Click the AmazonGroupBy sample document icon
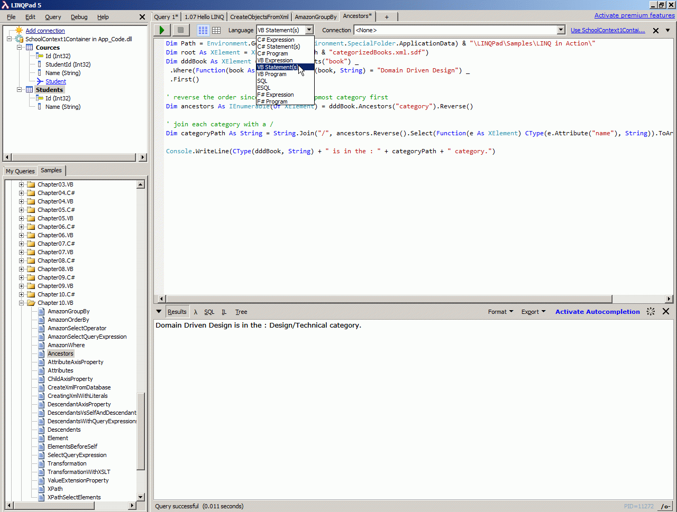Viewport: 677px width, 512px height. click(x=41, y=311)
